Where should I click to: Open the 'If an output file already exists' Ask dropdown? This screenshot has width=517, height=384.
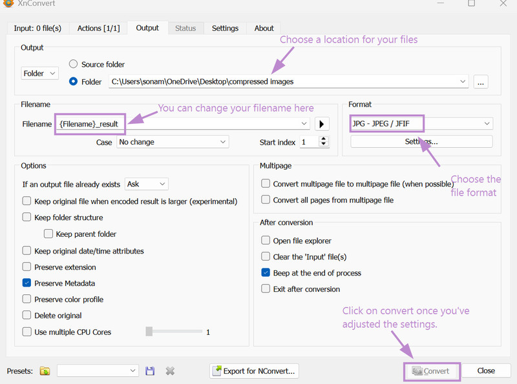pyautogui.click(x=147, y=184)
